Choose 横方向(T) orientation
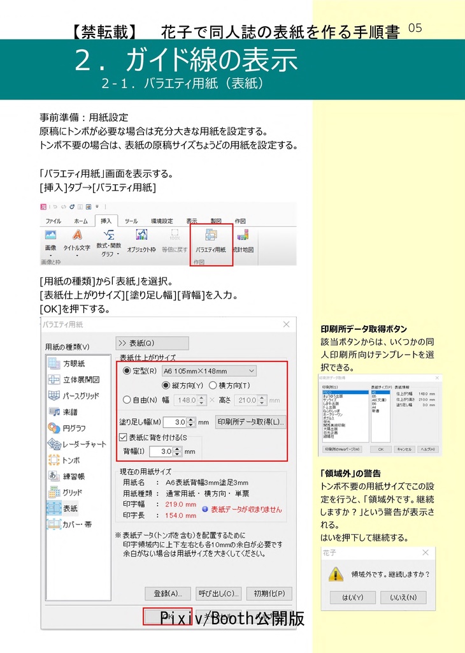The image size is (465, 653). coord(213,385)
